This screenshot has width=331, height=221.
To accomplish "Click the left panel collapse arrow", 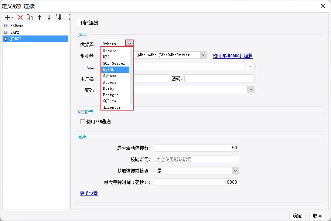I will pos(69,15).
